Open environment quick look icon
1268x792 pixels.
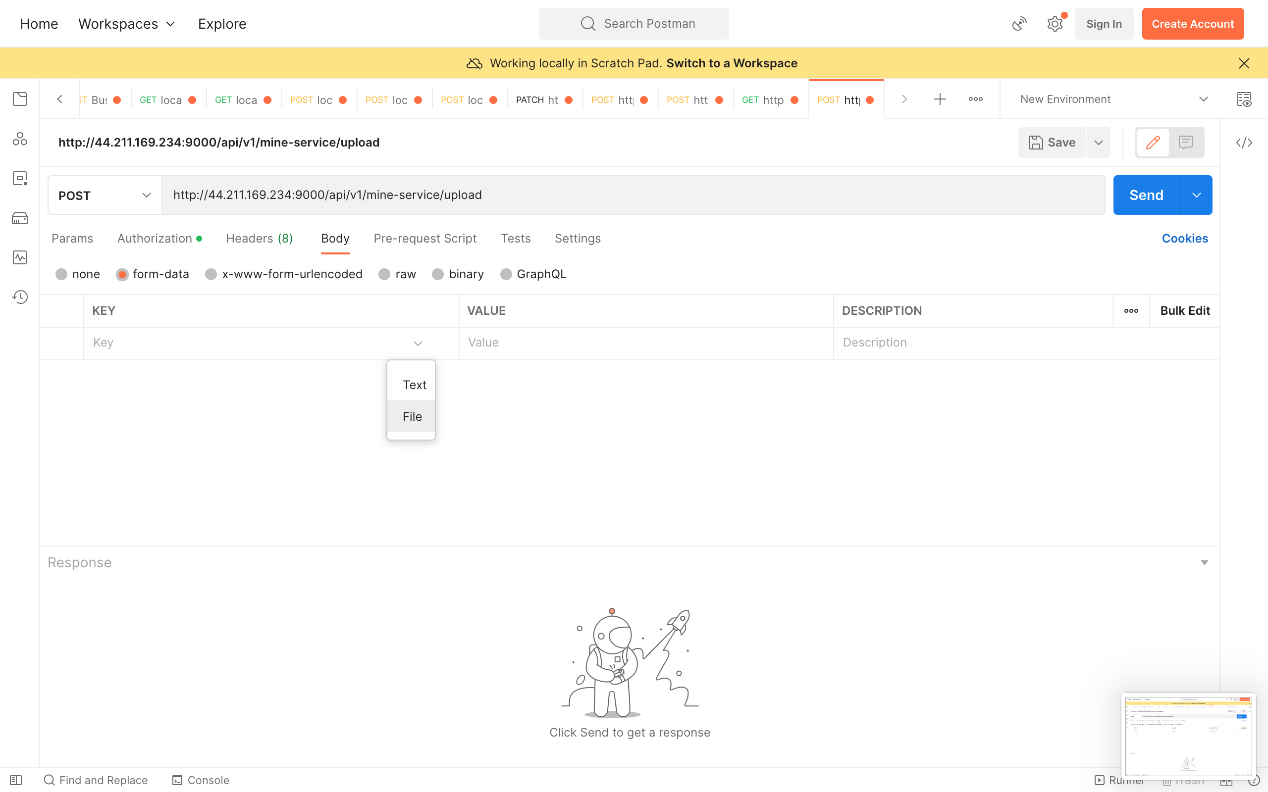pos(1244,99)
